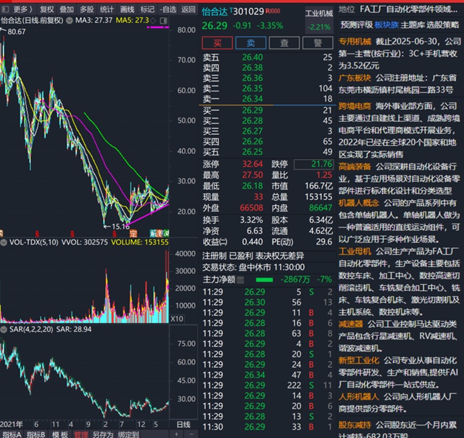Click the 日线 period selector
This screenshot has height=438, width=464.
pyautogui.click(x=183, y=425)
